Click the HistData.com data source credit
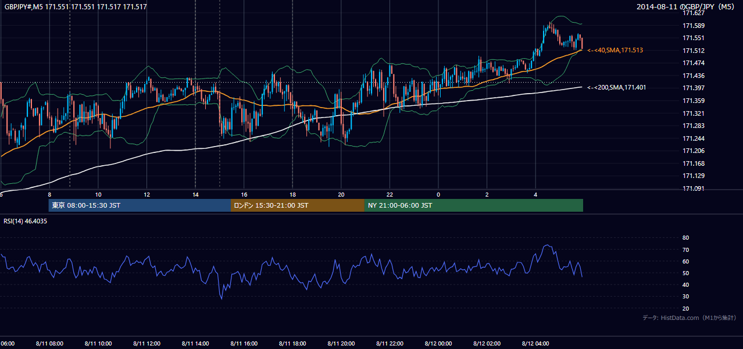The image size is (743, 349). tap(690, 318)
